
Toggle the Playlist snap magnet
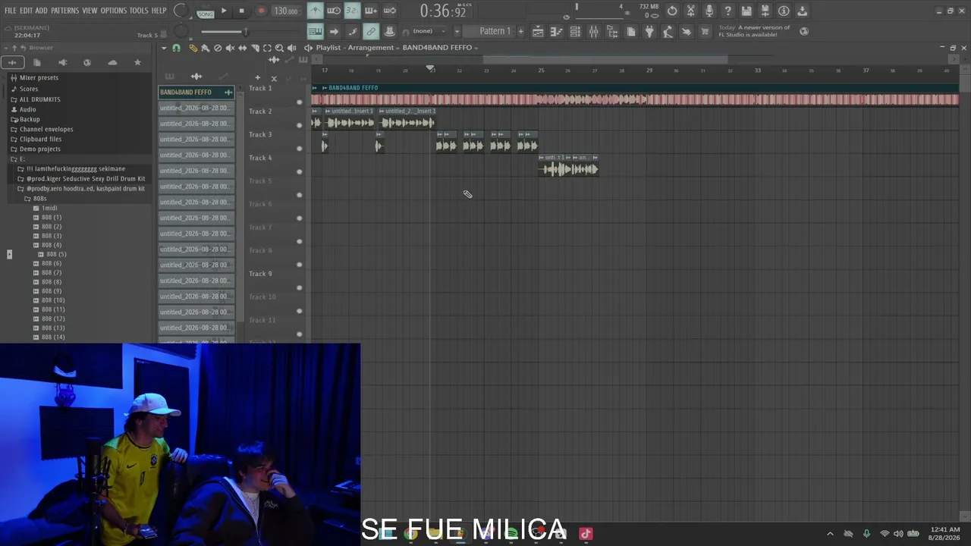tap(176, 48)
